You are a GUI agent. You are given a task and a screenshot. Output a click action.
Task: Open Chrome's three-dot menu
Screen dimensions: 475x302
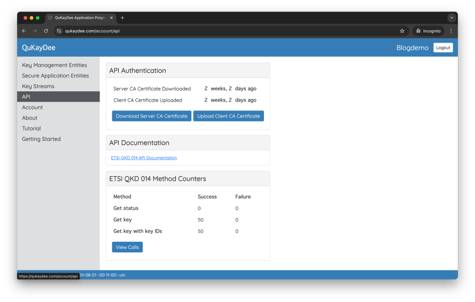(x=451, y=31)
